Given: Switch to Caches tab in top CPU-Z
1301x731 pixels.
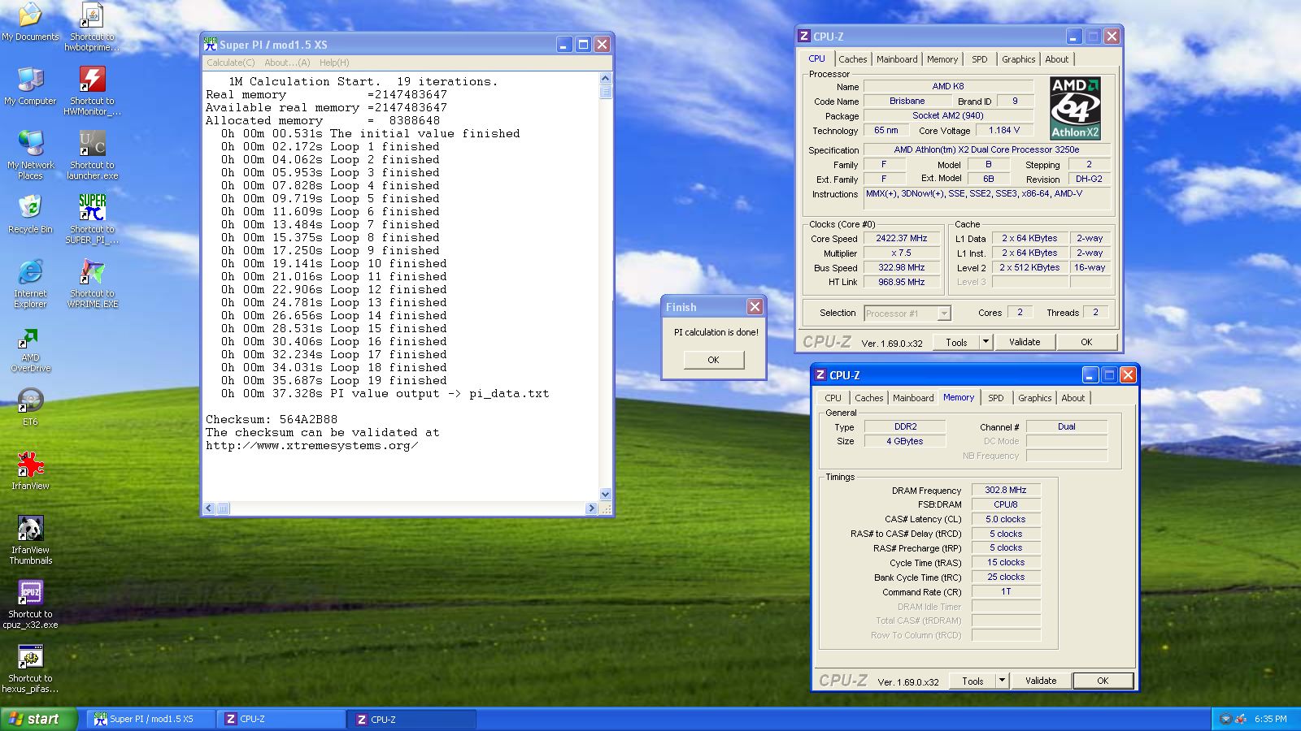Looking at the screenshot, I should coord(853,59).
